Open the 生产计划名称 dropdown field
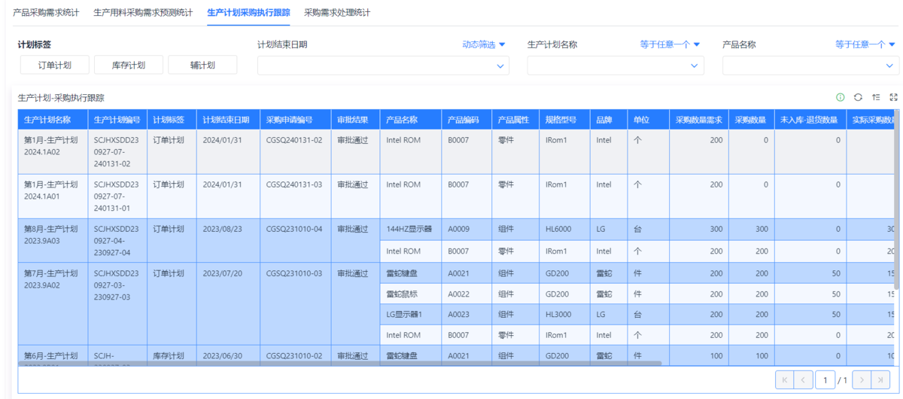The image size is (903, 399). click(616, 66)
